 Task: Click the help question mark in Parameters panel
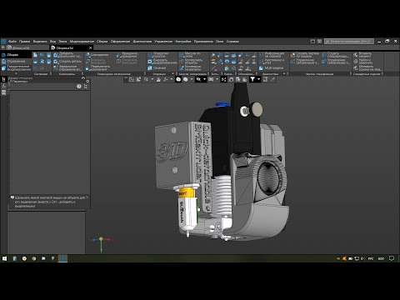(79, 87)
